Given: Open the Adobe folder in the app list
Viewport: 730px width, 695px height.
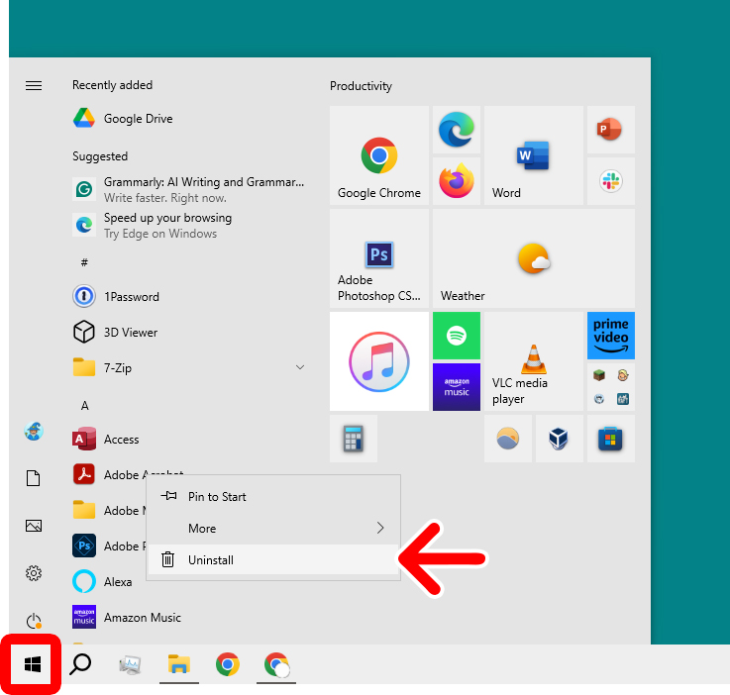Looking at the screenshot, I should [x=107, y=510].
